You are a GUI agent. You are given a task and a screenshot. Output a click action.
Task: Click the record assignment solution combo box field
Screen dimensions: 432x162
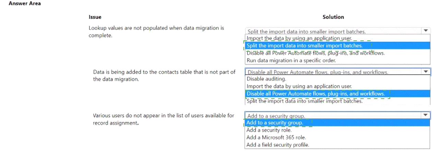pos(333,116)
